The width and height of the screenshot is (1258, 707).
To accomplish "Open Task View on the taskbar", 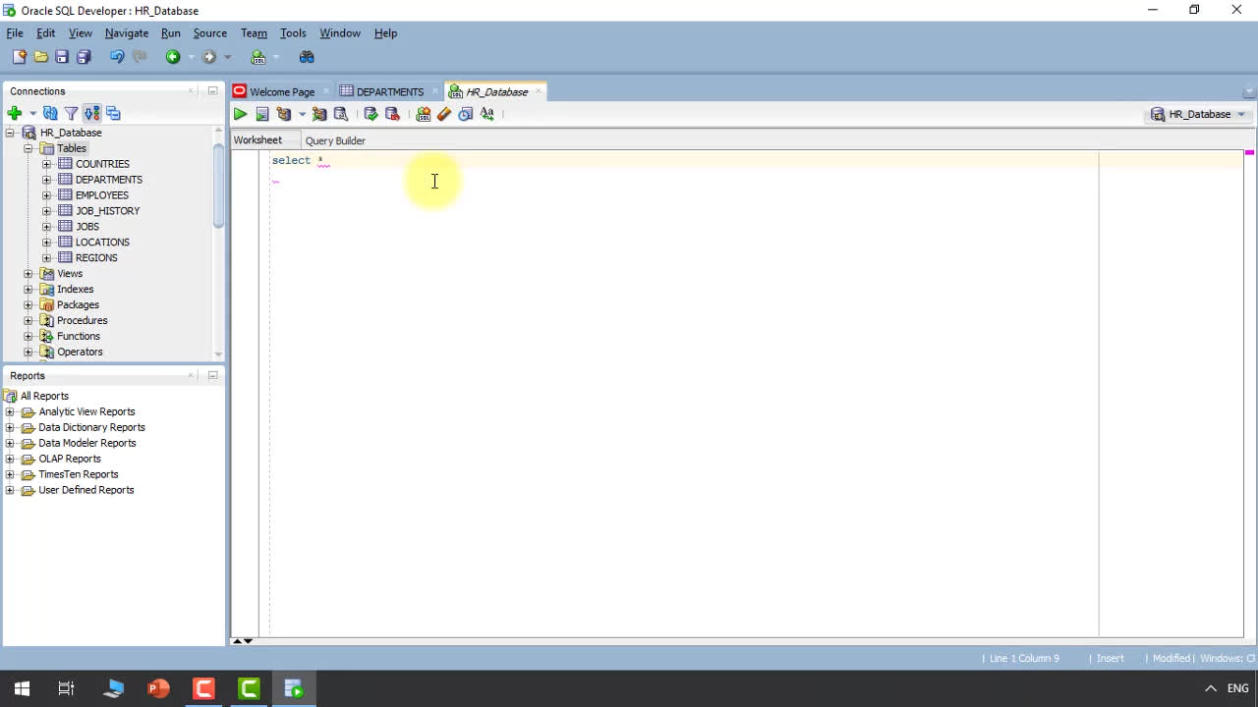I will pos(67,688).
